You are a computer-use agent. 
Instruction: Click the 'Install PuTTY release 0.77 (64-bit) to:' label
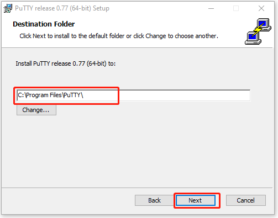click(x=66, y=63)
